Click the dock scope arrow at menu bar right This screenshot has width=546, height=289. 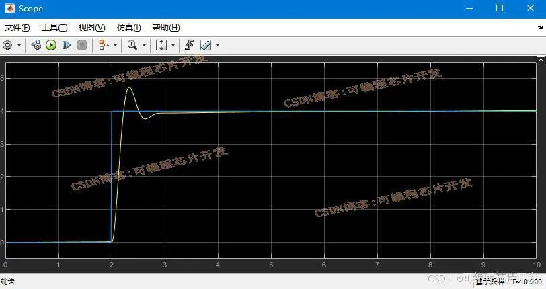click(540, 27)
